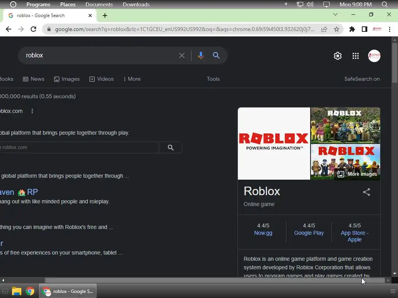The image size is (398, 298).
Task: Open Google account avatar
Action: 374,56
